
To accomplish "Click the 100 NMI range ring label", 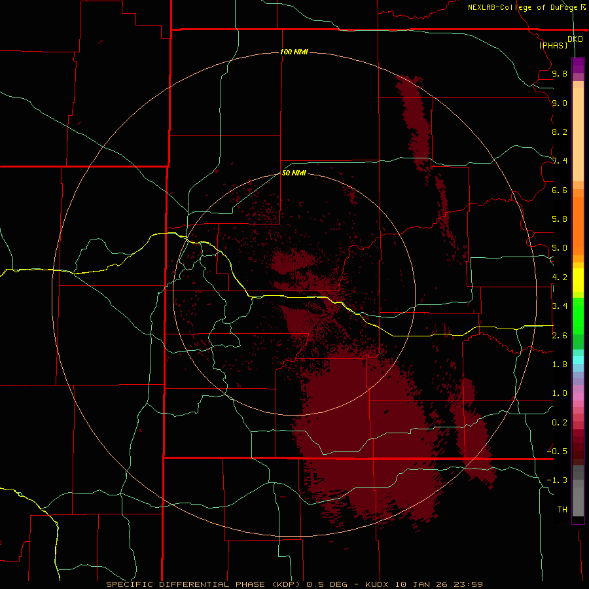I will click(x=294, y=52).
